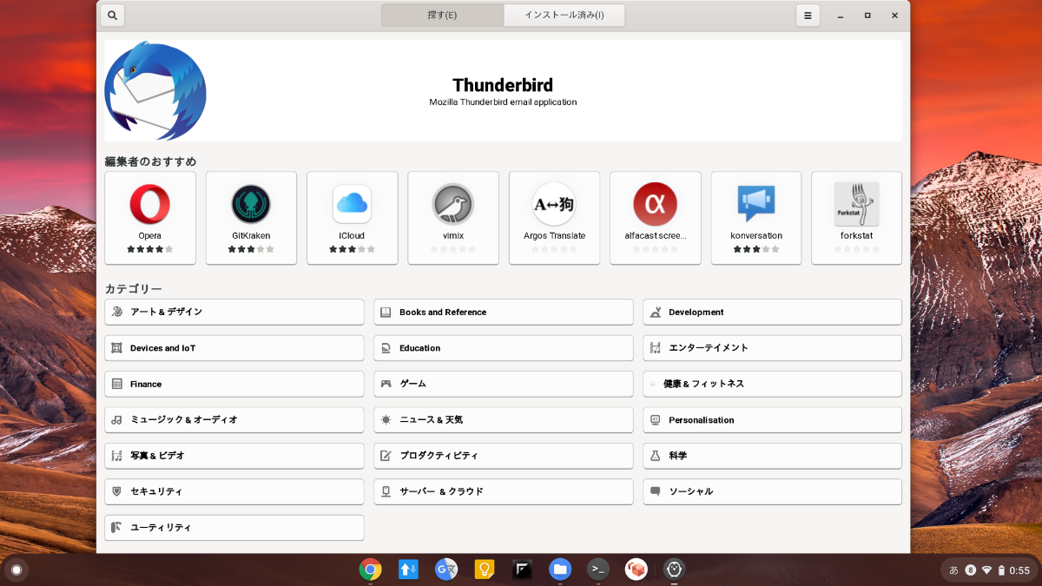Open the ニュース & 天気 category
The height and width of the screenshot is (586, 1042).
[504, 419]
